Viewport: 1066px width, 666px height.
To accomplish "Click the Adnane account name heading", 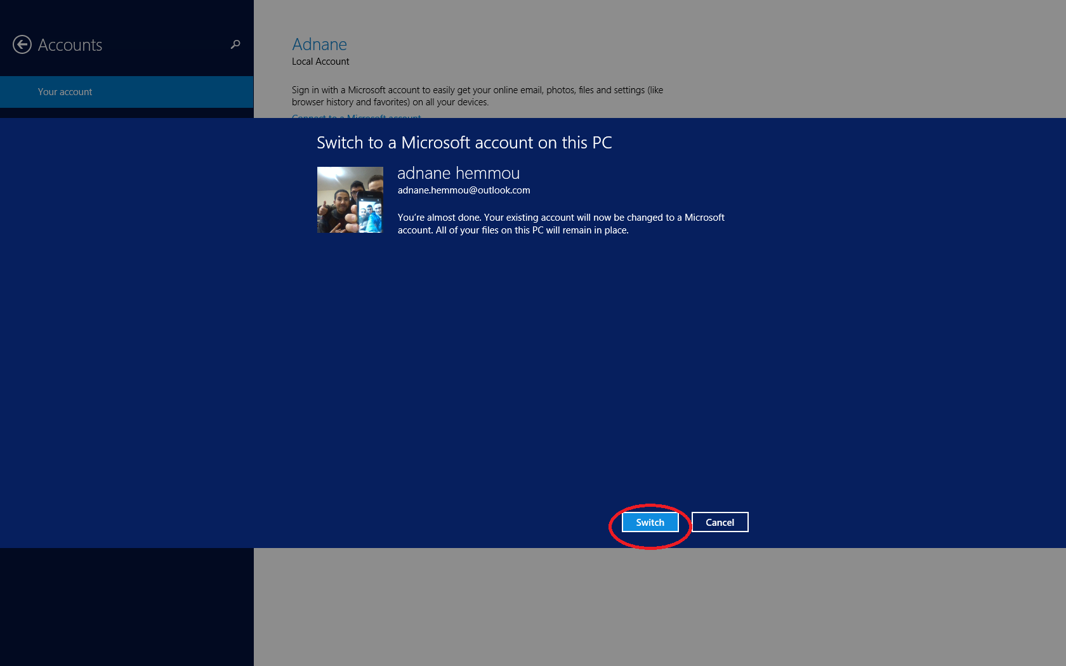I will tap(319, 44).
